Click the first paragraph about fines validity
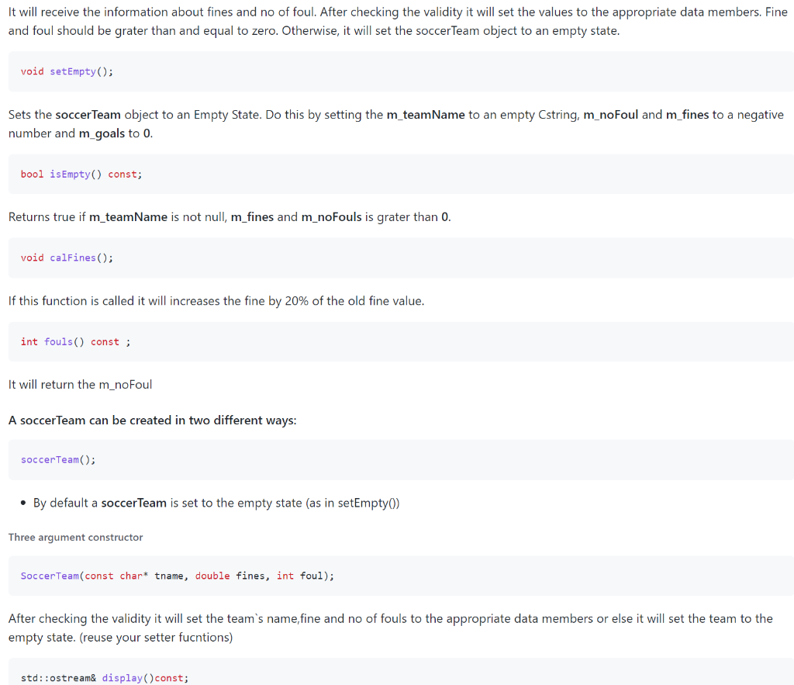The image size is (794, 685). pos(398,21)
